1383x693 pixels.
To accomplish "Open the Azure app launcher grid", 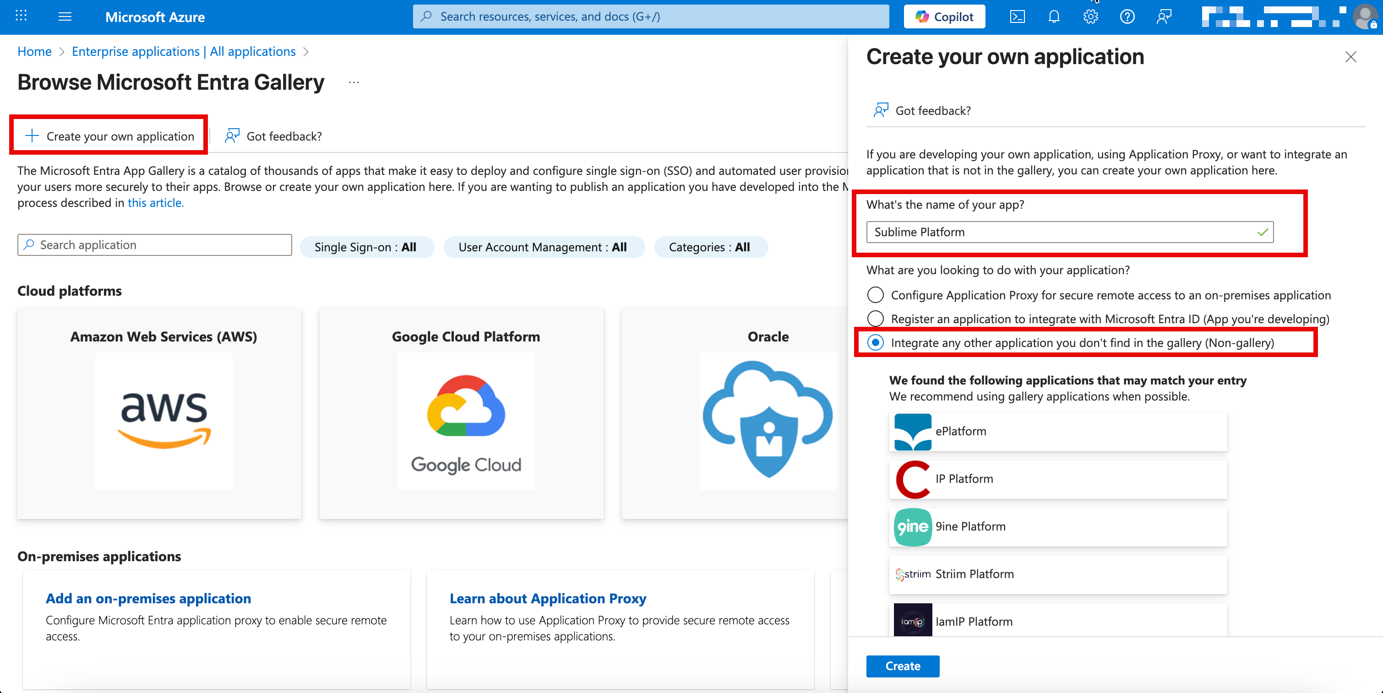I will 21,16.
